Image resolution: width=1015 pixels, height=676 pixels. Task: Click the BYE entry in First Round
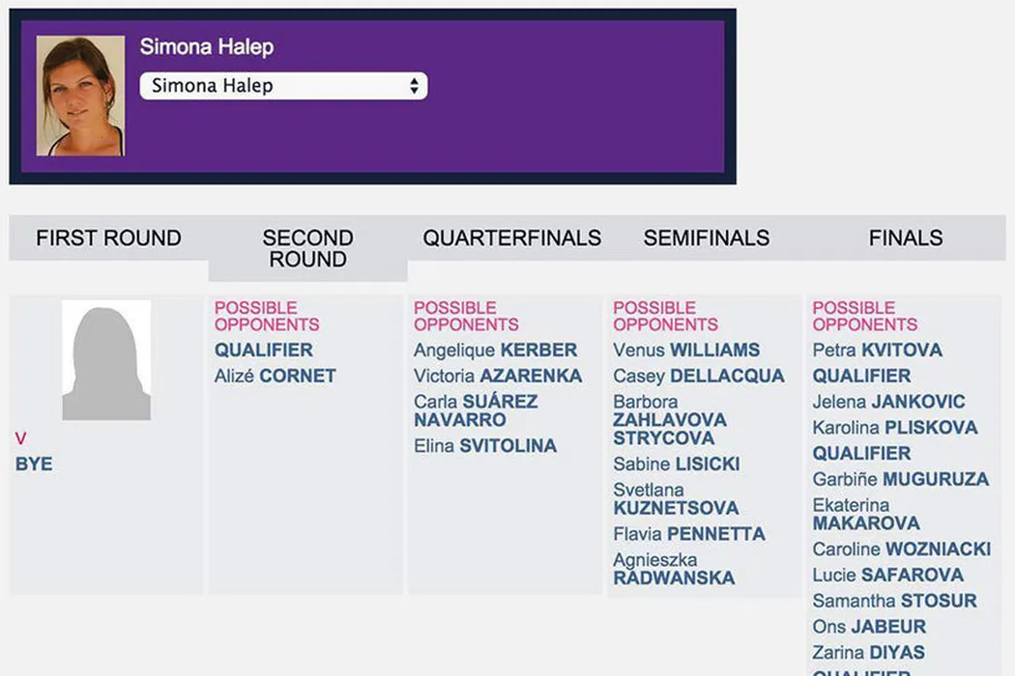point(34,465)
